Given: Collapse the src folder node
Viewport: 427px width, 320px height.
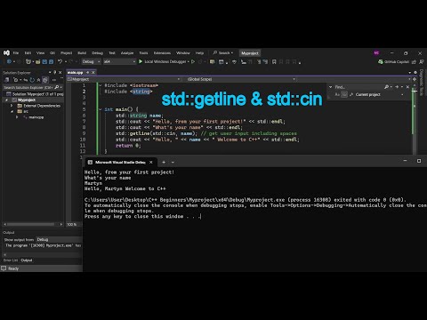Looking at the screenshot, I should [x=12, y=111].
